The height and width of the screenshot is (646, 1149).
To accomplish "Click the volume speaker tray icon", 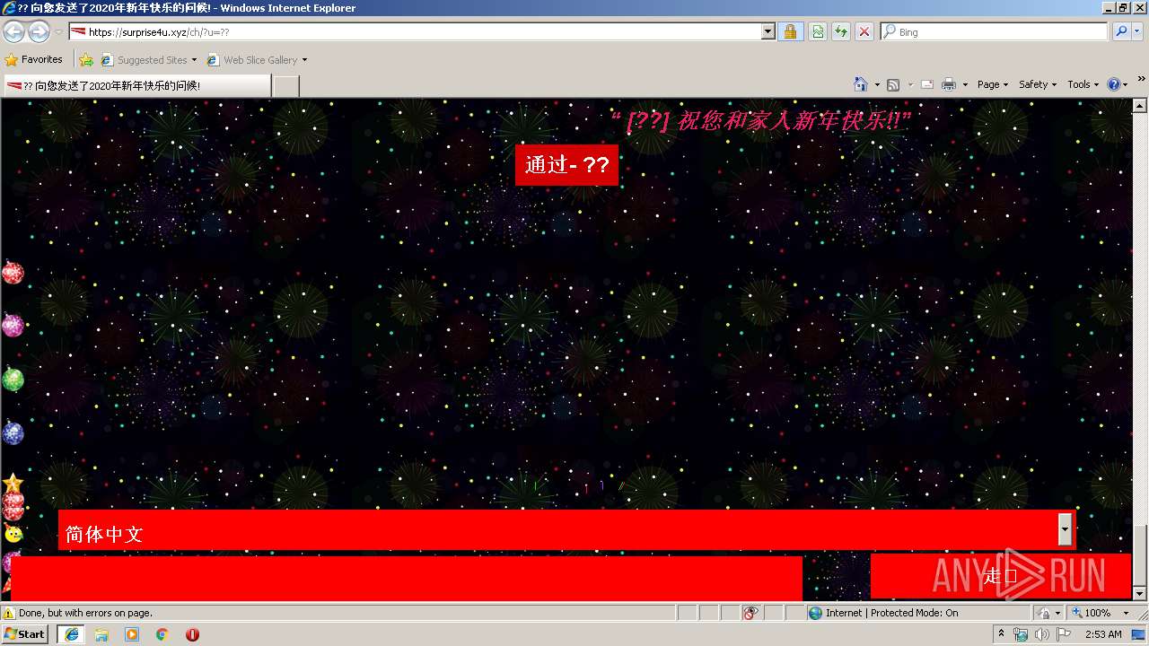I will 1041,634.
